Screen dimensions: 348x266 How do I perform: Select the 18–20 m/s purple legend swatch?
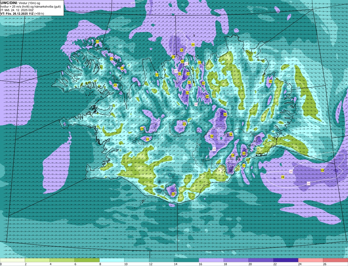(236, 260)
